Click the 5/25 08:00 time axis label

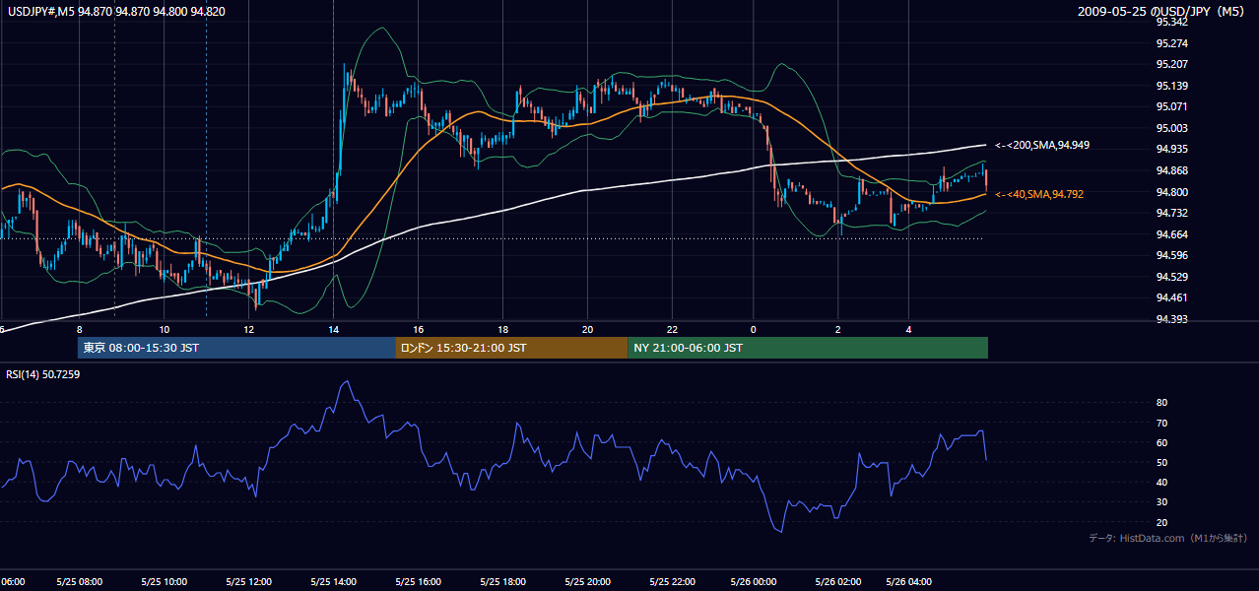[x=79, y=582]
